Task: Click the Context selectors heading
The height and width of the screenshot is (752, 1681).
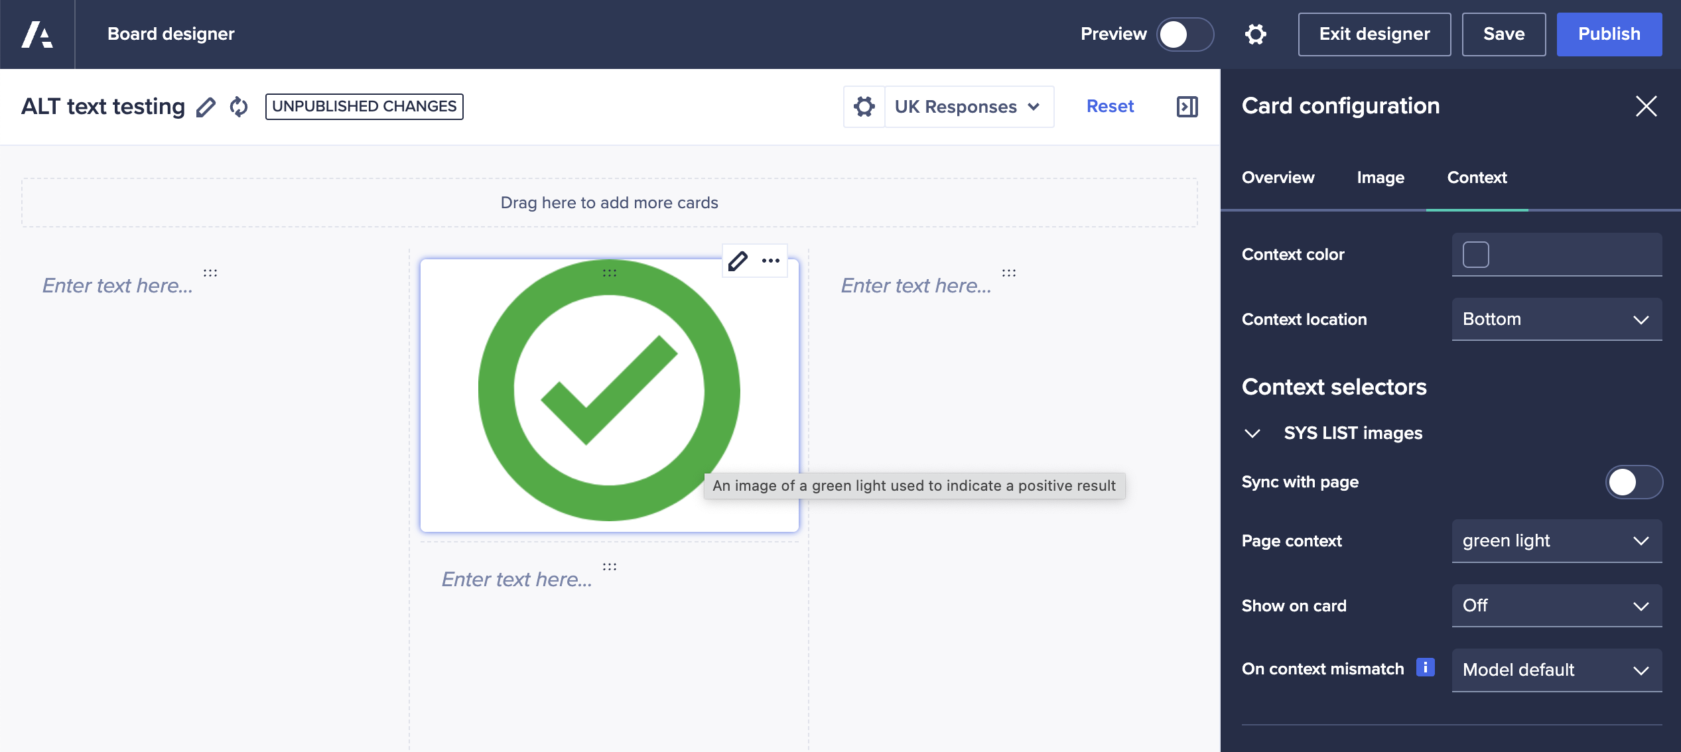Action: (x=1334, y=387)
